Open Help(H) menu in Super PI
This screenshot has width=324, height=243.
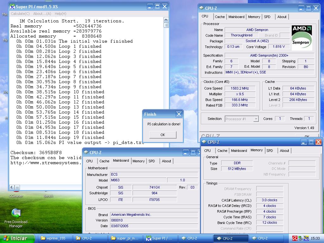[x=60, y=14]
